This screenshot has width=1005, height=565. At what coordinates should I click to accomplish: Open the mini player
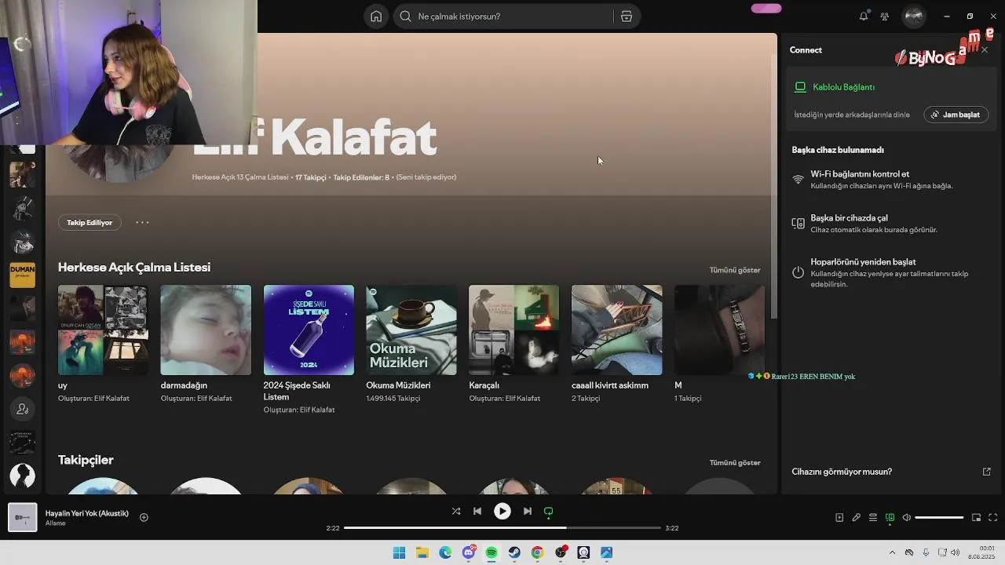976,517
